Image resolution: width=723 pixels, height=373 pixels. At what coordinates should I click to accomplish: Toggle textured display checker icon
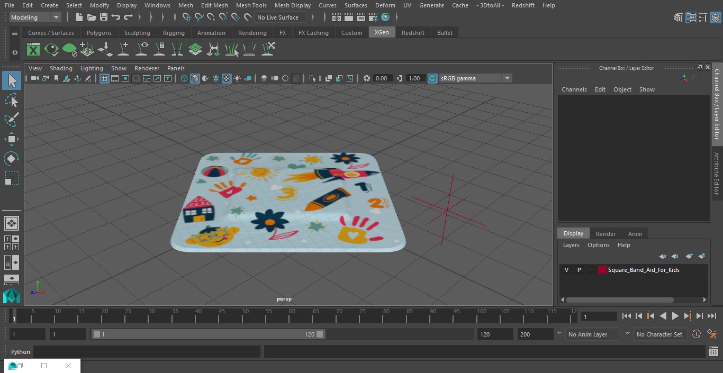pyautogui.click(x=227, y=78)
